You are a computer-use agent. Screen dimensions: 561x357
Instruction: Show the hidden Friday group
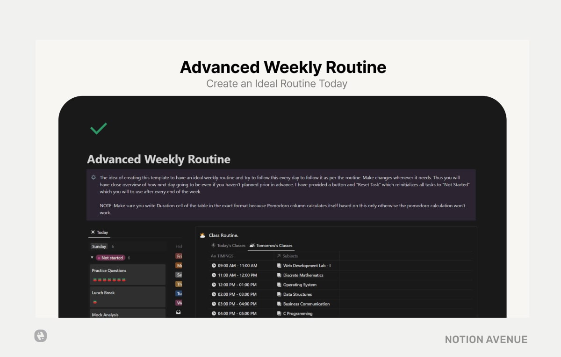tap(179, 256)
